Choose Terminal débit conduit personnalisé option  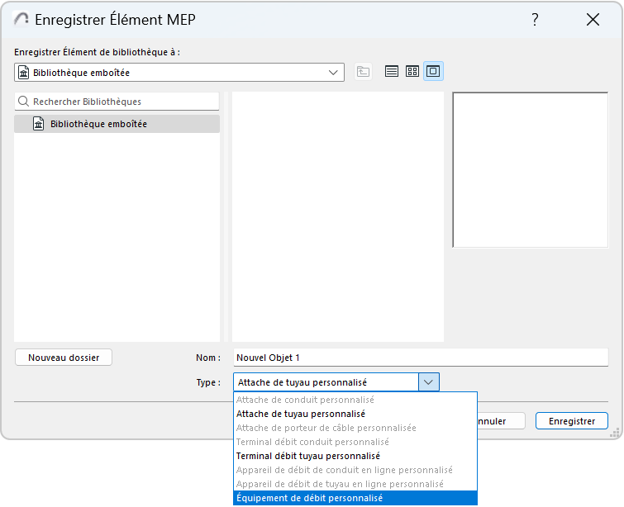(x=355, y=442)
